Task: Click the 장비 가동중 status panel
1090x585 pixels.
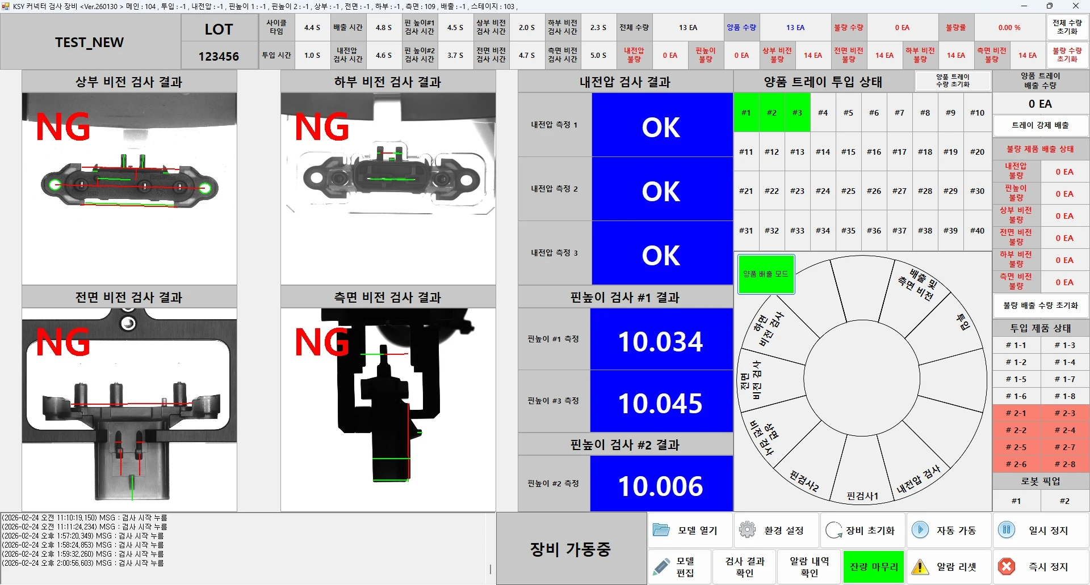Action: [571, 548]
